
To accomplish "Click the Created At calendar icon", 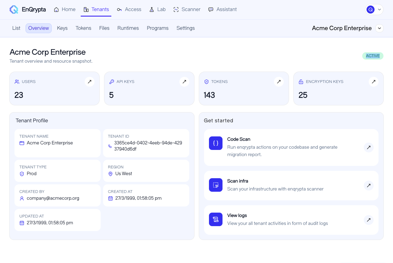I will click(110, 198).
